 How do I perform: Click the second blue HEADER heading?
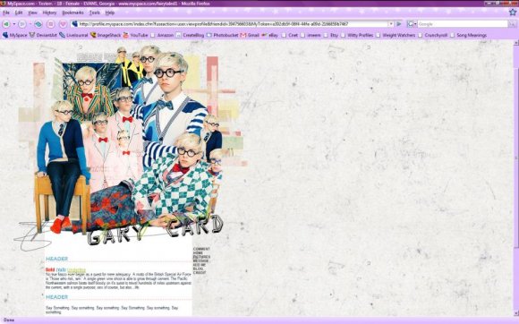[57, 297]
